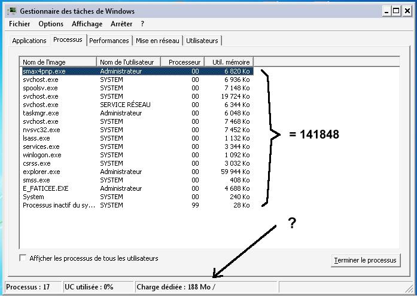Sort by Nom de l'utilisateur column header

point(129,62)
